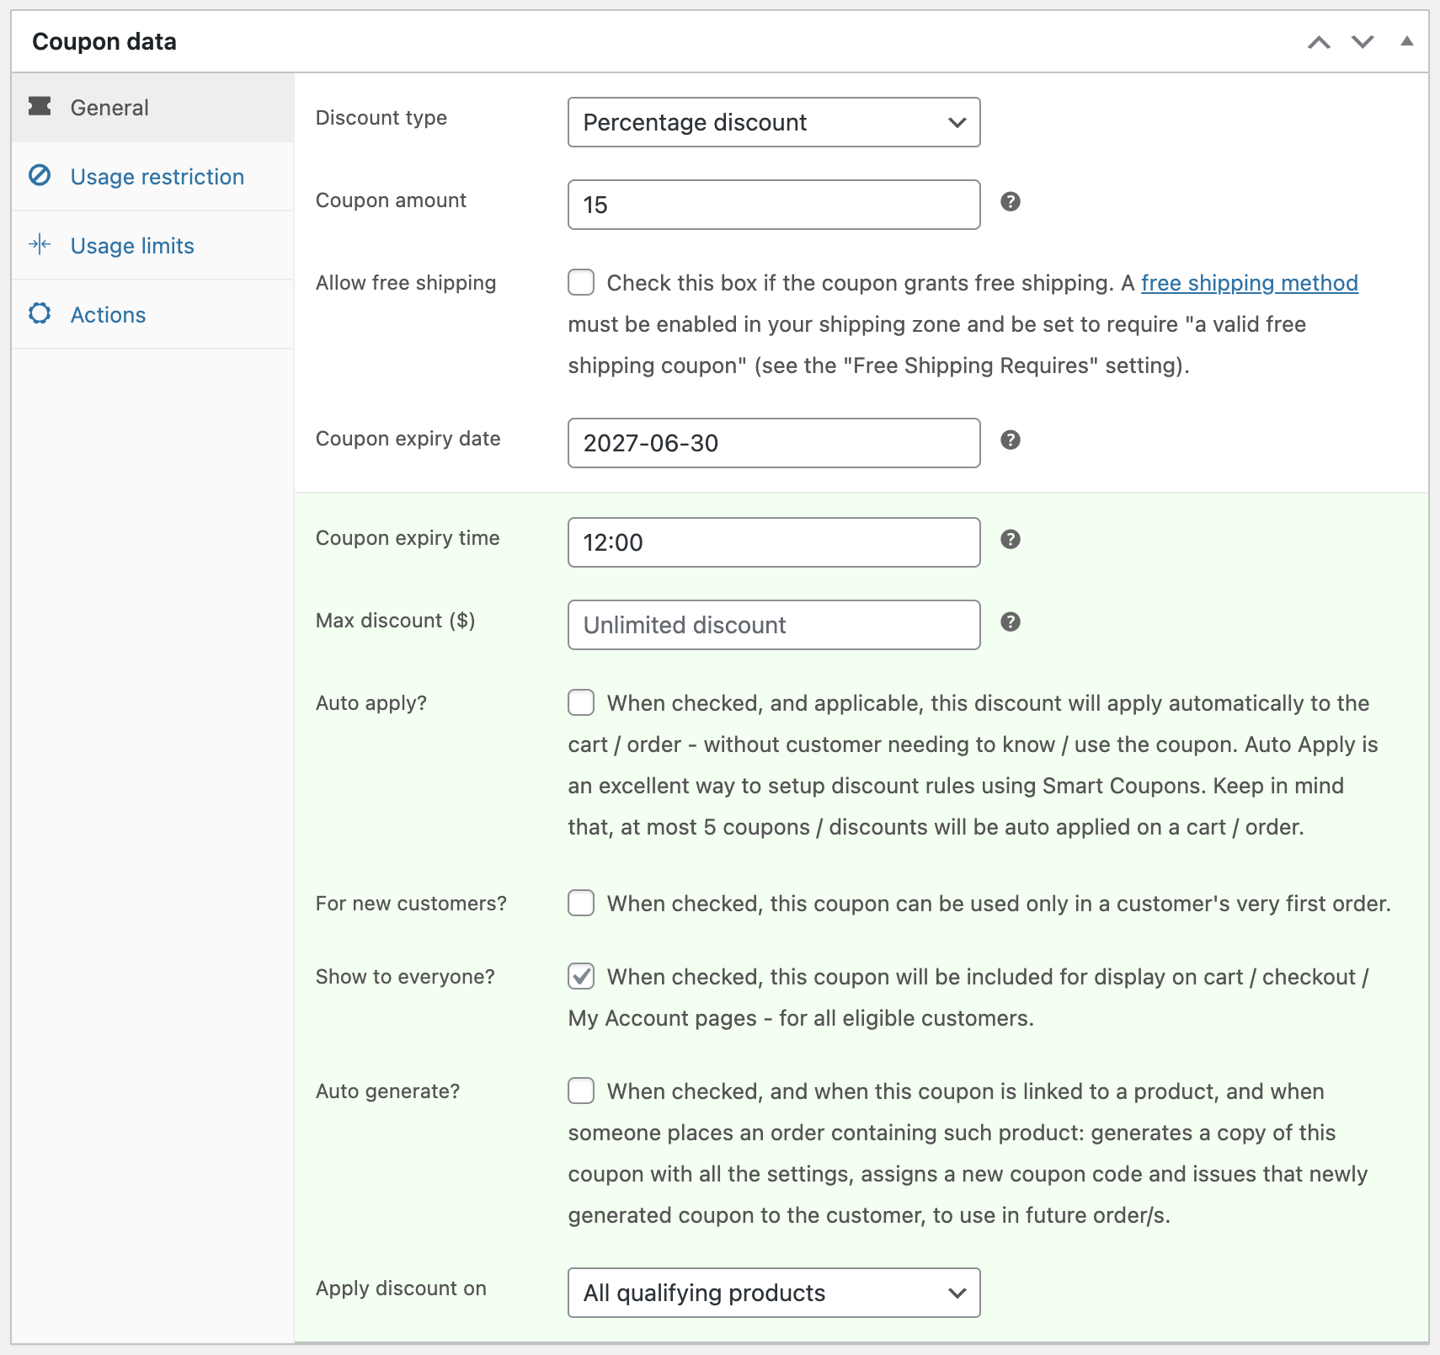
Task: Open the free shipping method link
Action: 1249,283
